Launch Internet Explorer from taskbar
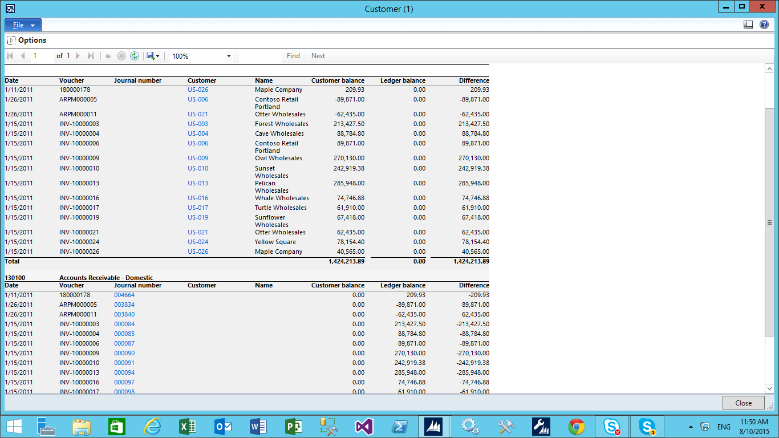779x438 pixels. point(152,427)
